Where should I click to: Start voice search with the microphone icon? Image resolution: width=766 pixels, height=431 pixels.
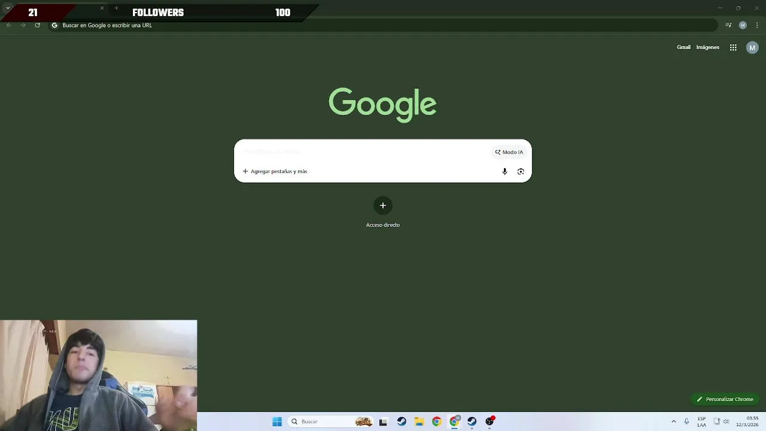(x=504, y=172)
